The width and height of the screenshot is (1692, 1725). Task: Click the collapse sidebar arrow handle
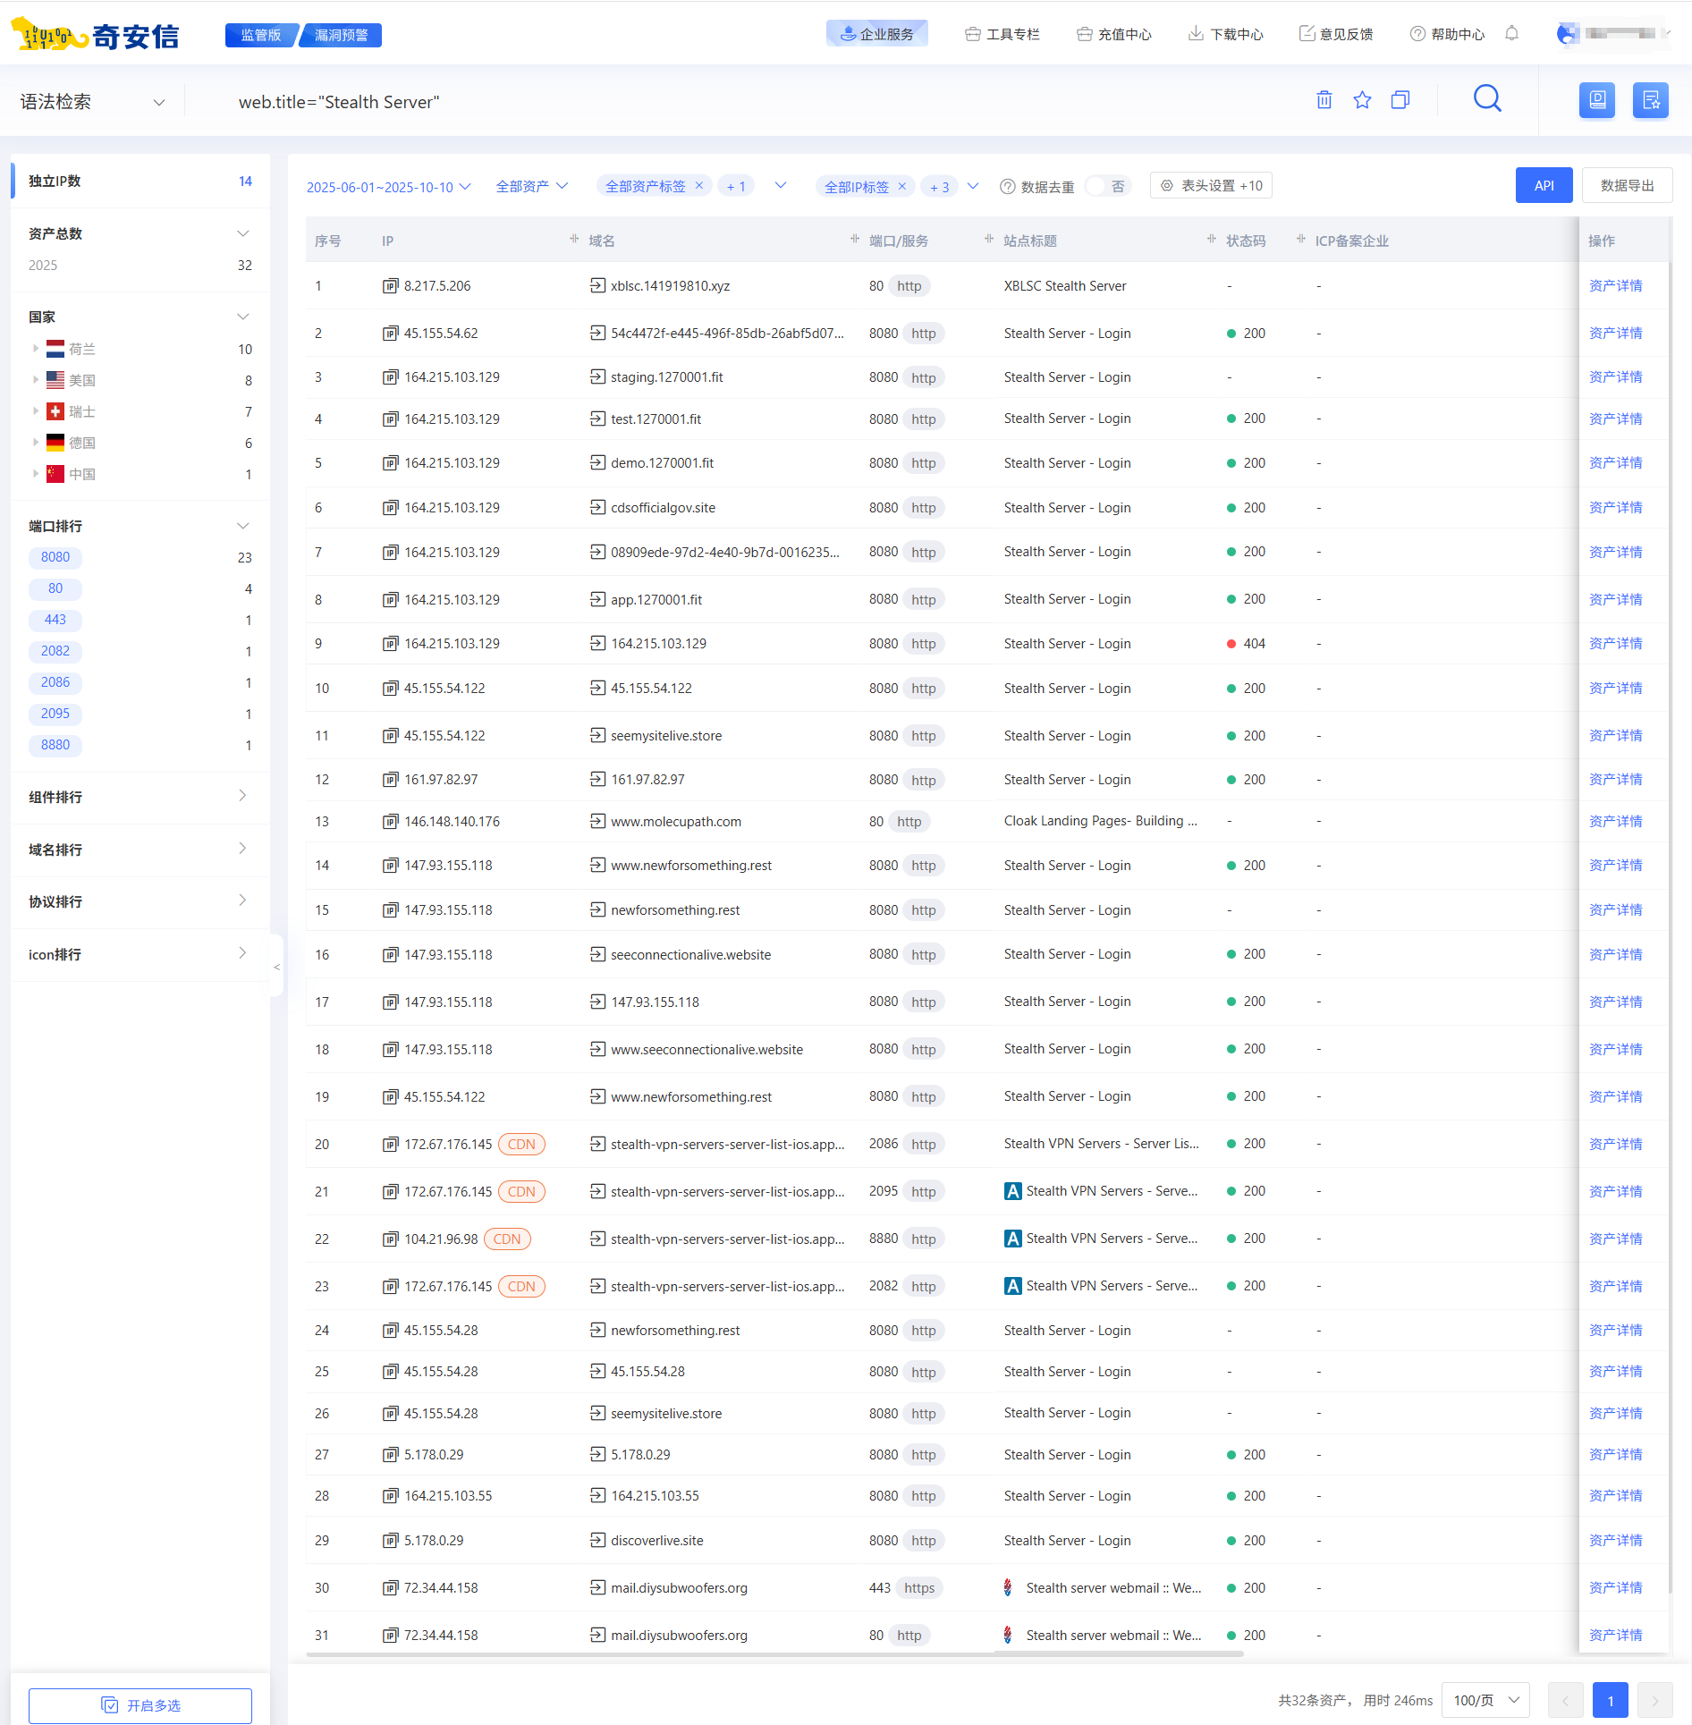[x=277, y=967]
